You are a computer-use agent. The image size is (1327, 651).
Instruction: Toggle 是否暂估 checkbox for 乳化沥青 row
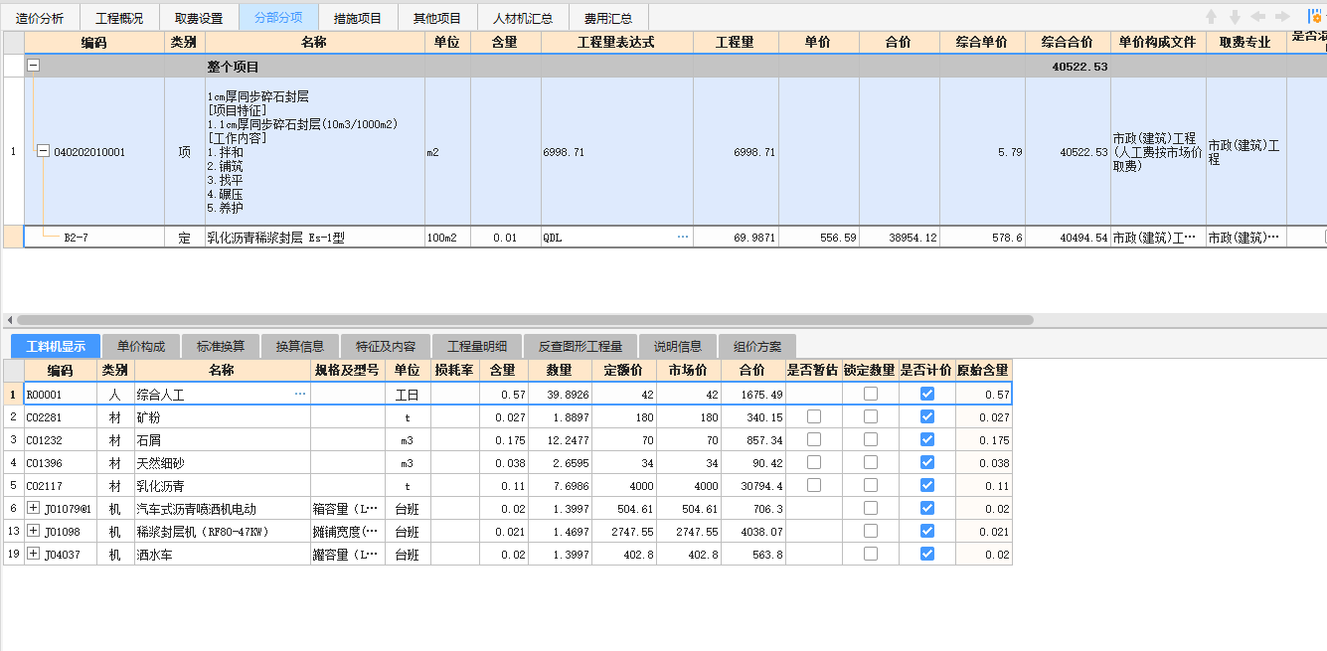[814, 485]
